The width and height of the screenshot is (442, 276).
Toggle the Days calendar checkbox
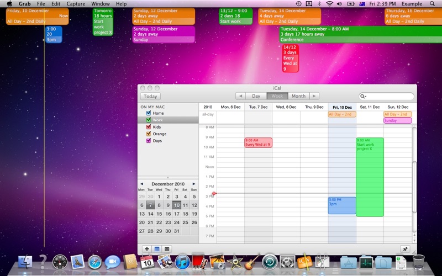(x=149, y=141)
